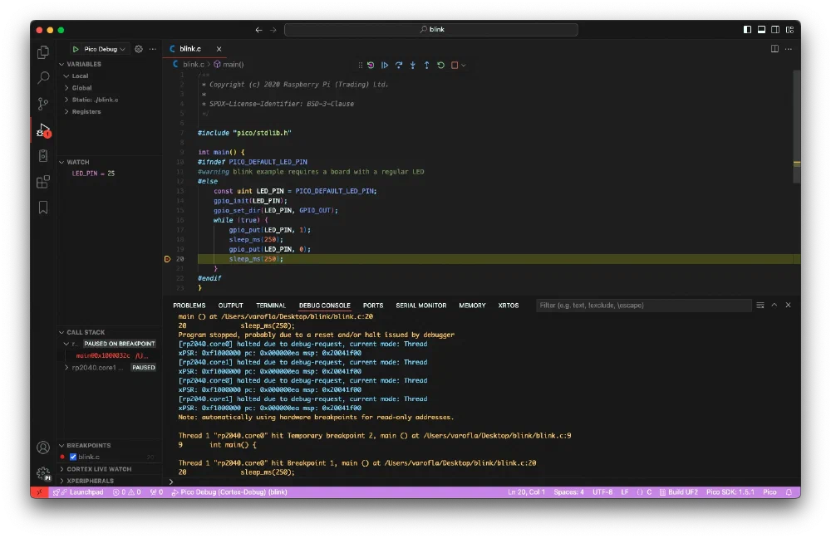Switch to the Terminal panel tab
The height and width of the screenshot is (538, 831).
pyautogui.click(x=270, y=306)
